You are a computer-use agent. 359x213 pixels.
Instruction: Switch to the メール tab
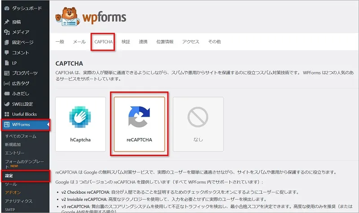point(79,42)
